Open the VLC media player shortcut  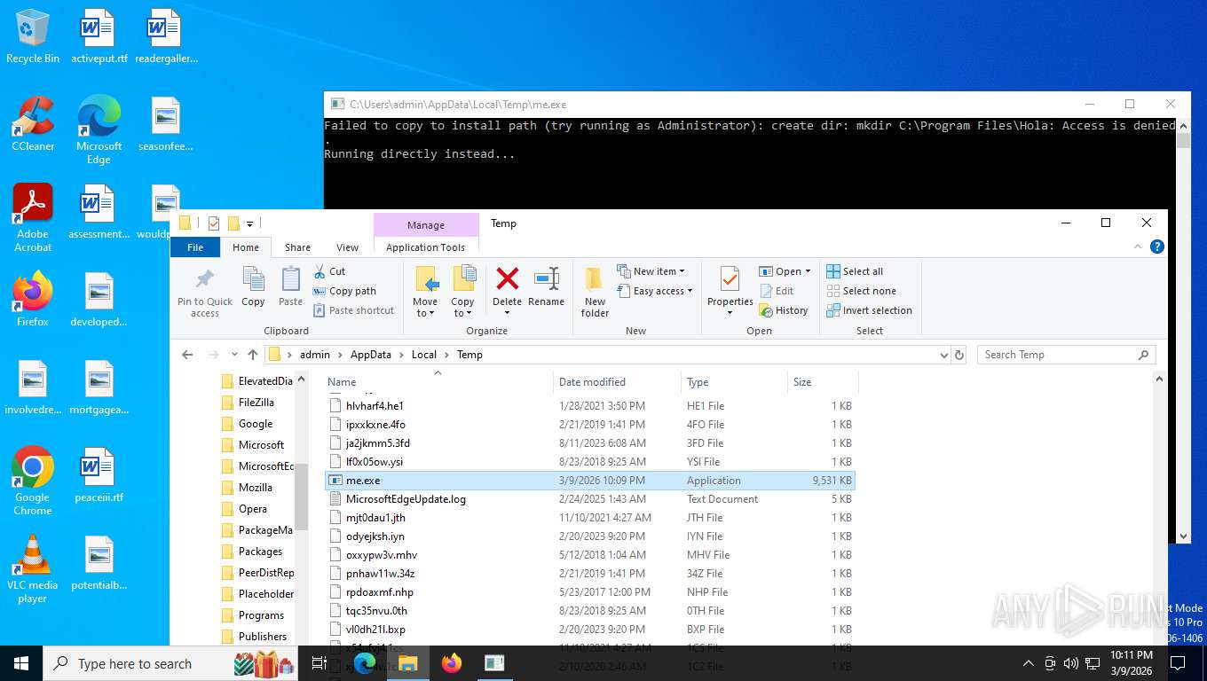click(33, 570)
